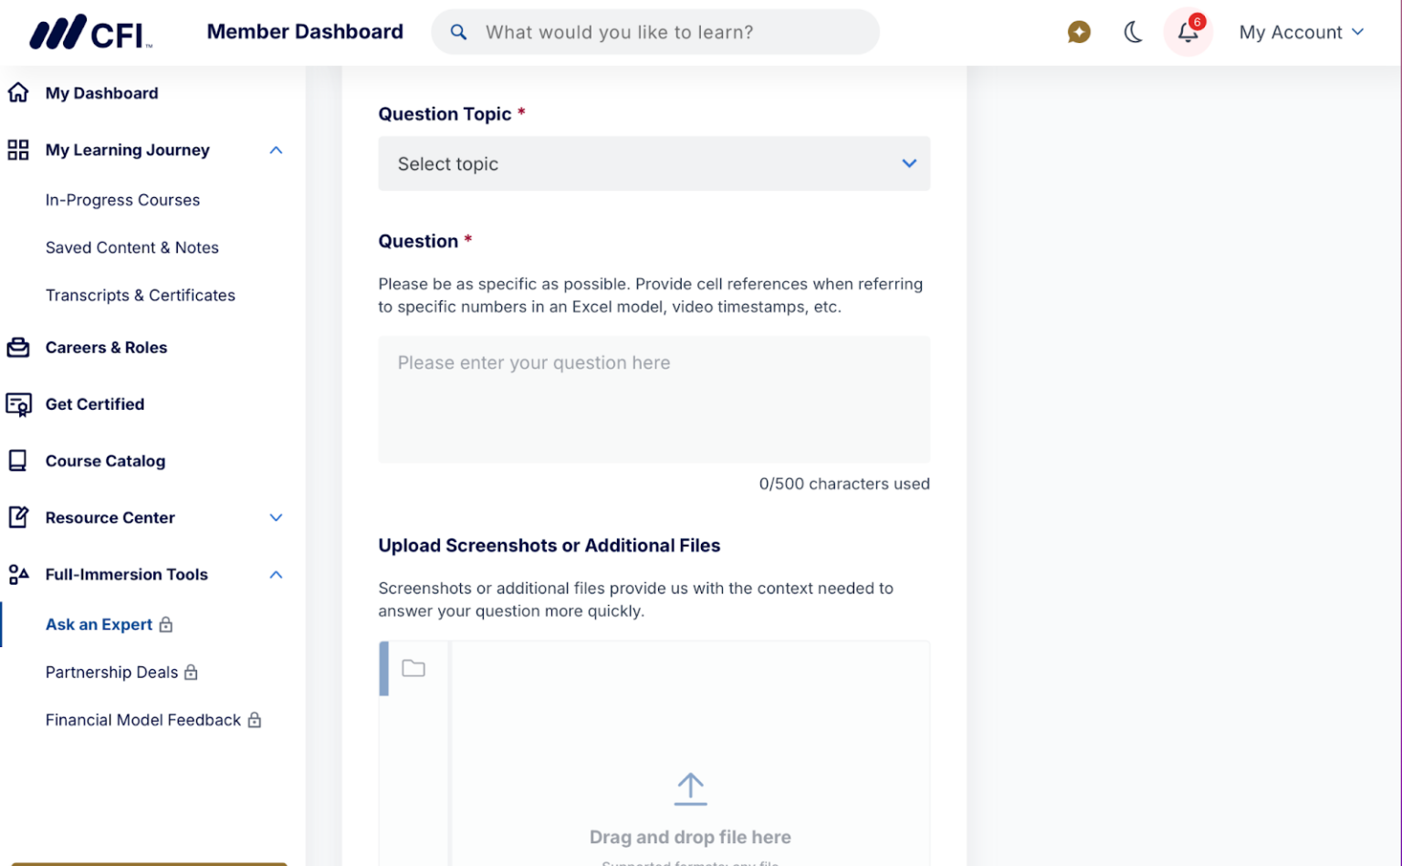1402x866 pixels.
Task: Open the Select topic dropdown
Action: [x=654, y=163]
